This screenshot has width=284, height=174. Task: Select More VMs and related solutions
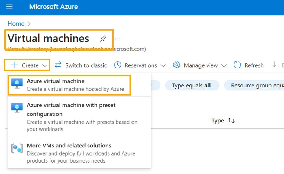pyautogui.click(x=69, y=146)
